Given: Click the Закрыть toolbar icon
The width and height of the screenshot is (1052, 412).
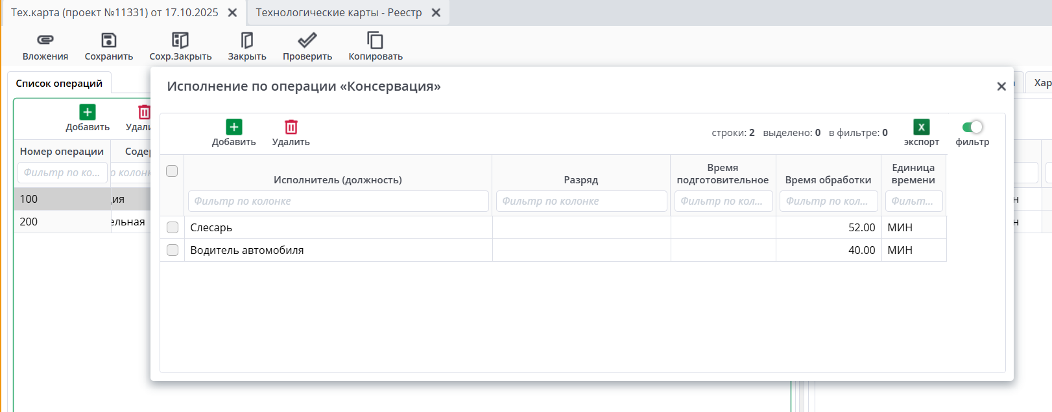Looking at the screenshot, I should [246, 41].
